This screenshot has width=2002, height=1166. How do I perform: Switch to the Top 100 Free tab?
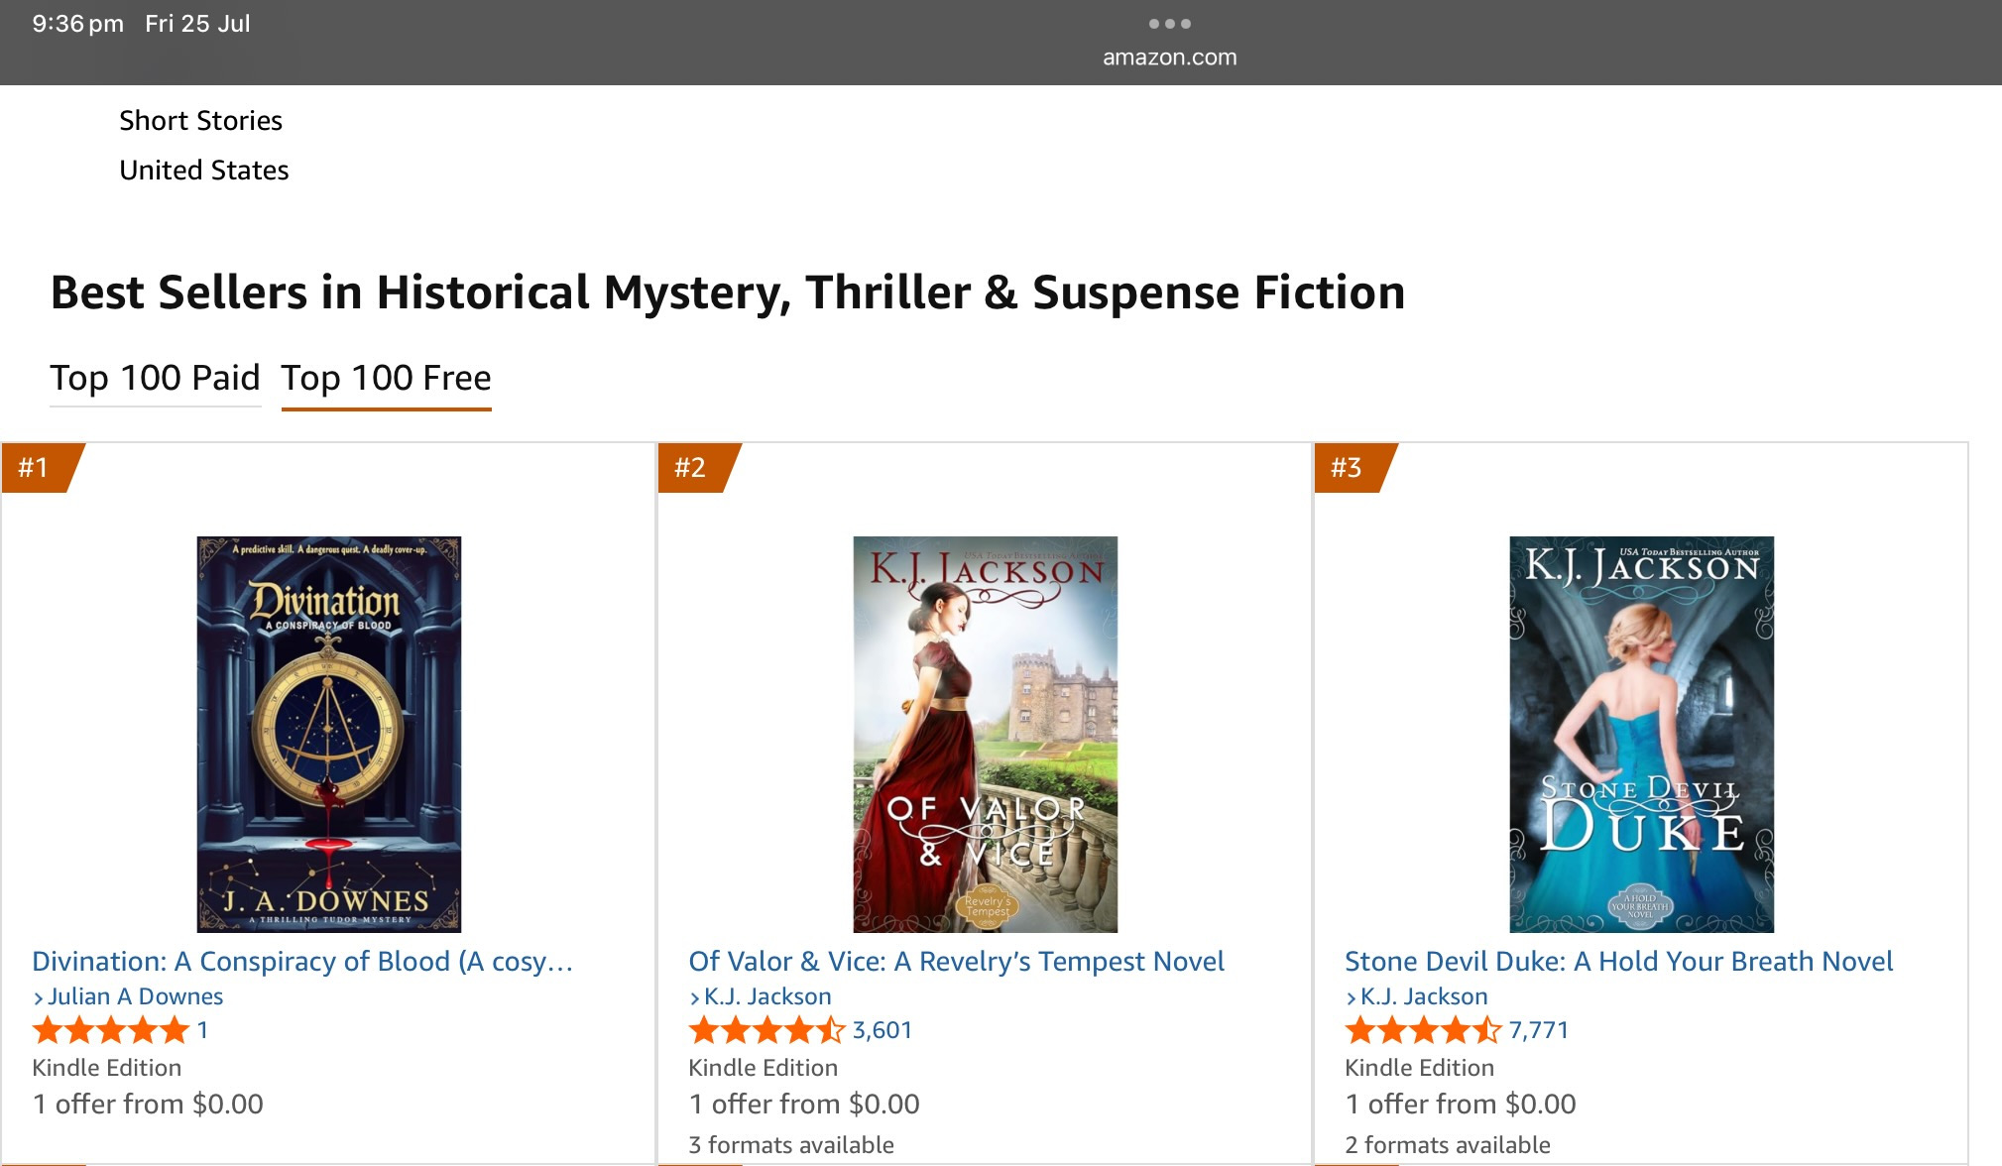pyautogui.click(x=386, y=379)
